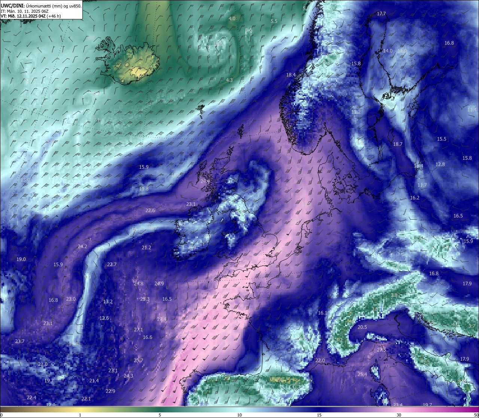Click the '25.4' value label

click(362, 375)
